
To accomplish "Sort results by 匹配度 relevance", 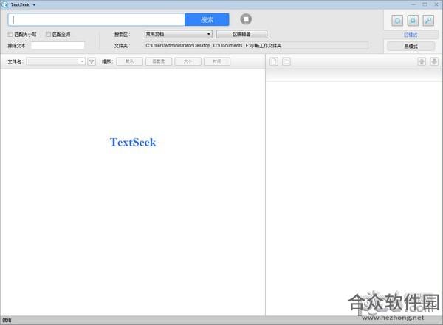I will (x=159, y=61).
